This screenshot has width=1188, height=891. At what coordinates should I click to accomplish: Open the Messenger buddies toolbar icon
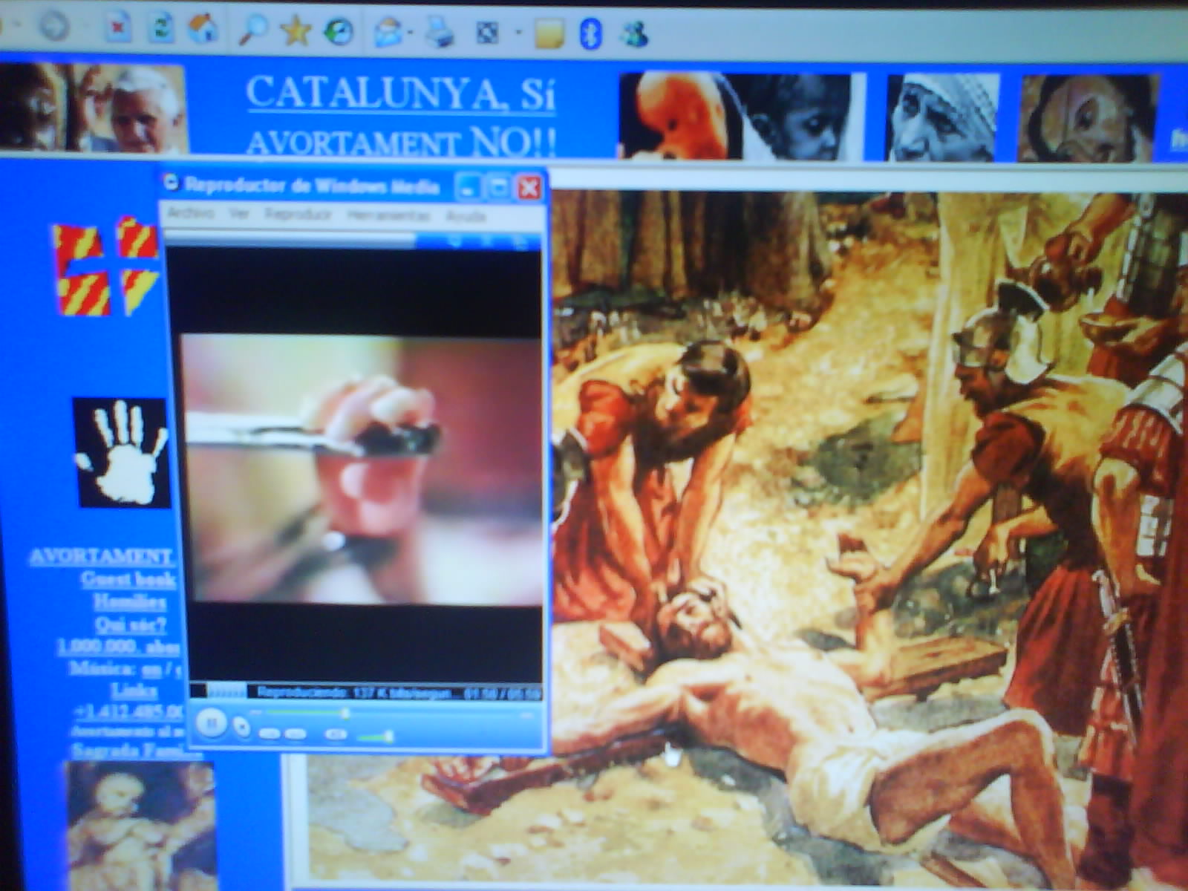633,35
